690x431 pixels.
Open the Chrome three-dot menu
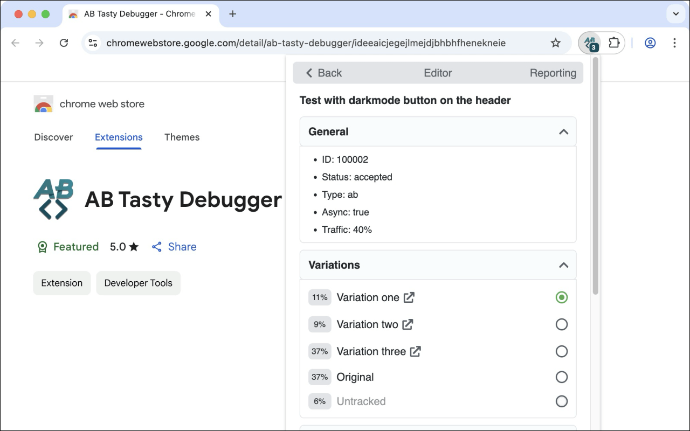pyautogui.click(x=674, y=43)
